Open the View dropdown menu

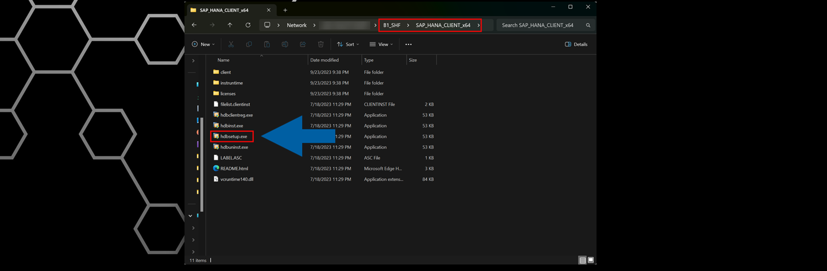point(381,44)
